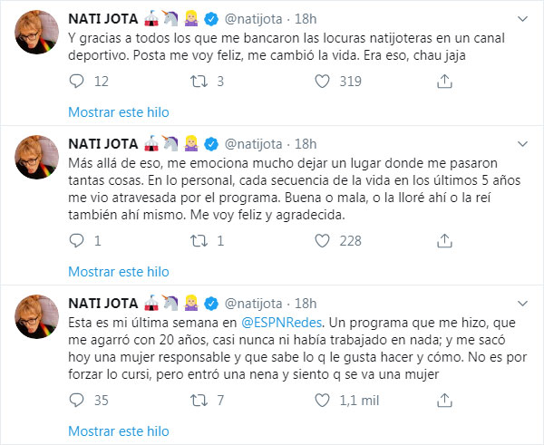The height and width of the screenshot is (445, 544).
Task: Share the second tweet about leaving the program
Action: pyautogui.click(x=443, y=241)
